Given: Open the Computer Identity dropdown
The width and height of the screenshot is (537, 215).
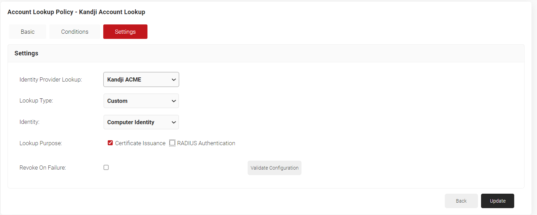Looking at the screenshot, I should click(141, 122).
